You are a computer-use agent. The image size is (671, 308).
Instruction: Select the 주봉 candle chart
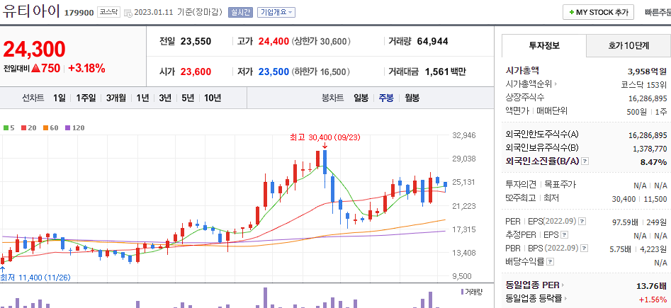coord(386,98)
